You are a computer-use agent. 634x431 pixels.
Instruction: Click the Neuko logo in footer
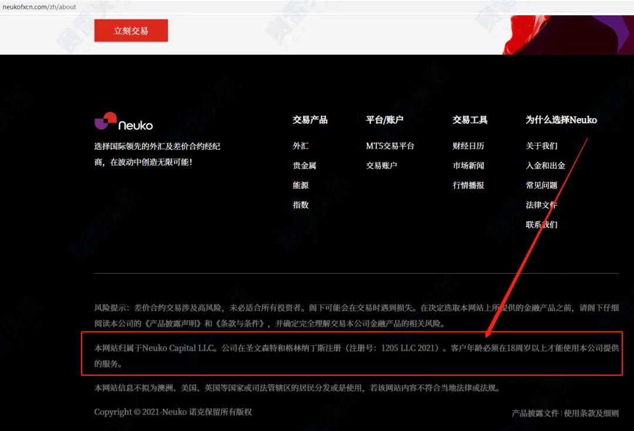click(x=124, y=122)
